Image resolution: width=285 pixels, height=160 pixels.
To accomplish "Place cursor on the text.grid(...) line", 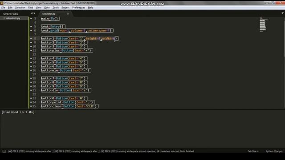I will tap(77, 31).
